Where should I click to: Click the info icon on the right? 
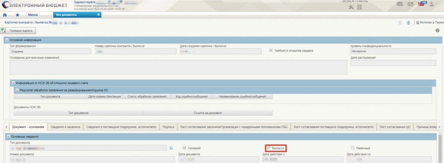click(437, 31)
